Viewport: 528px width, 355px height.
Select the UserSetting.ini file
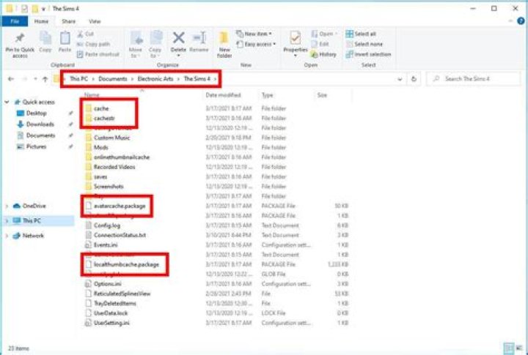click(x=111, y=323)
